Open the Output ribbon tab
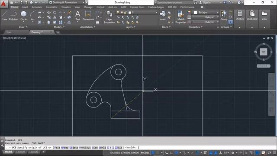 click(100, 7)
